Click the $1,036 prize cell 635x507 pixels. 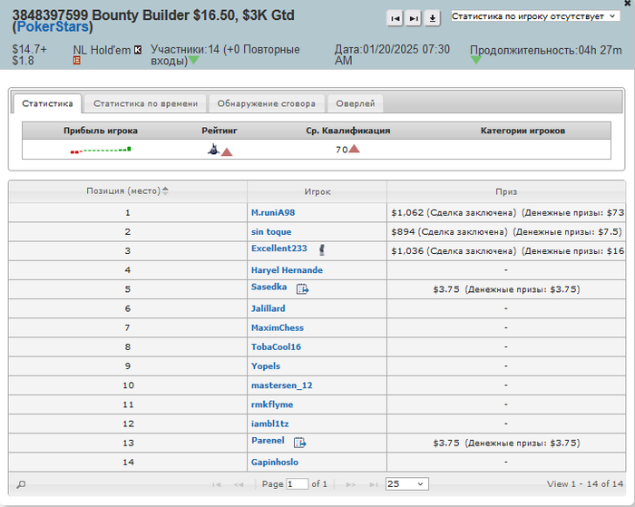tap(506, 251)
